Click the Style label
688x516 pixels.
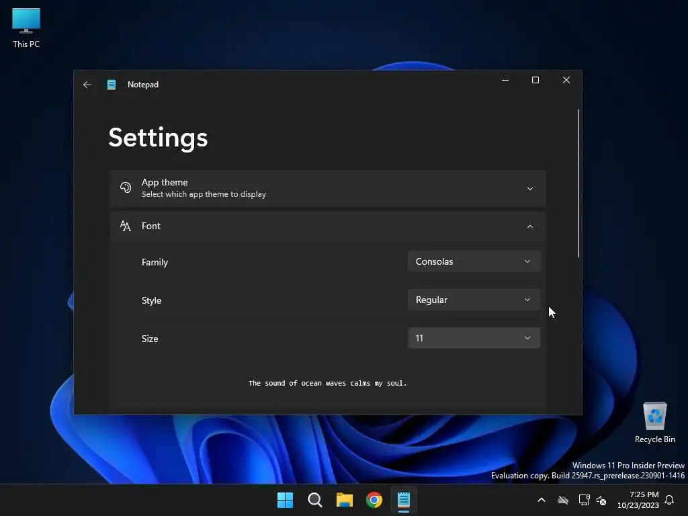click(151, 300)
